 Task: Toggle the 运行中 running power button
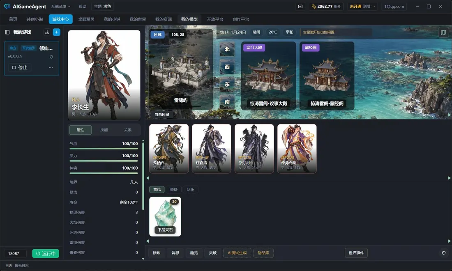(46, 253)
